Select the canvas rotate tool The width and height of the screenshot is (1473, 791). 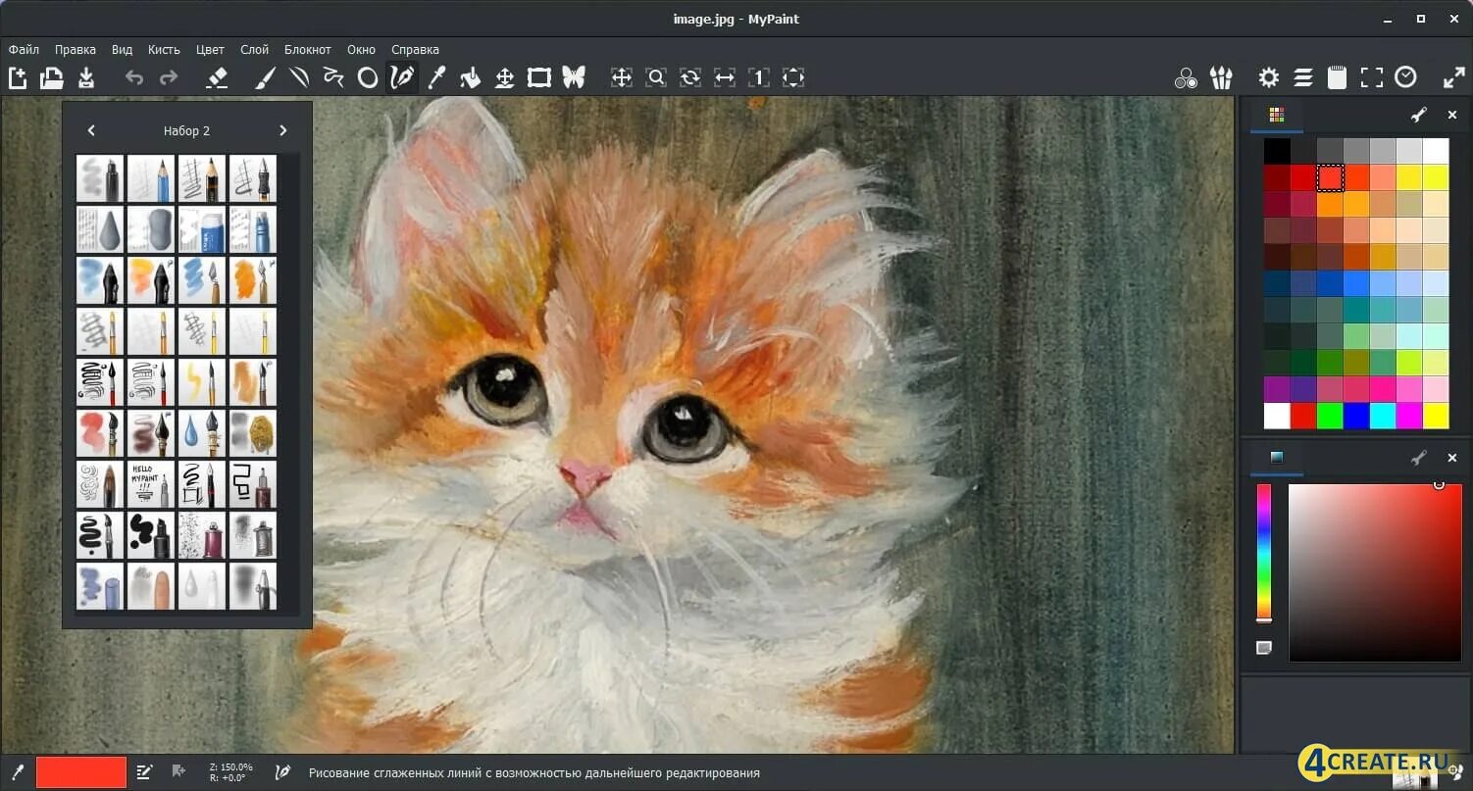click(690, 77)
